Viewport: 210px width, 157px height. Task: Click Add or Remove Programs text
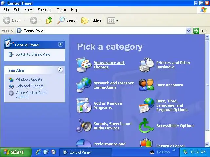tap(108, 105)
